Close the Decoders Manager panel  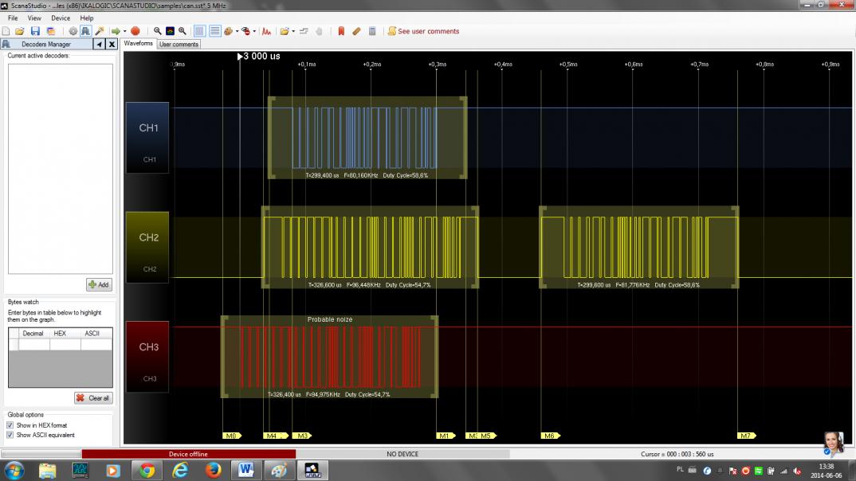coord(112,44)
